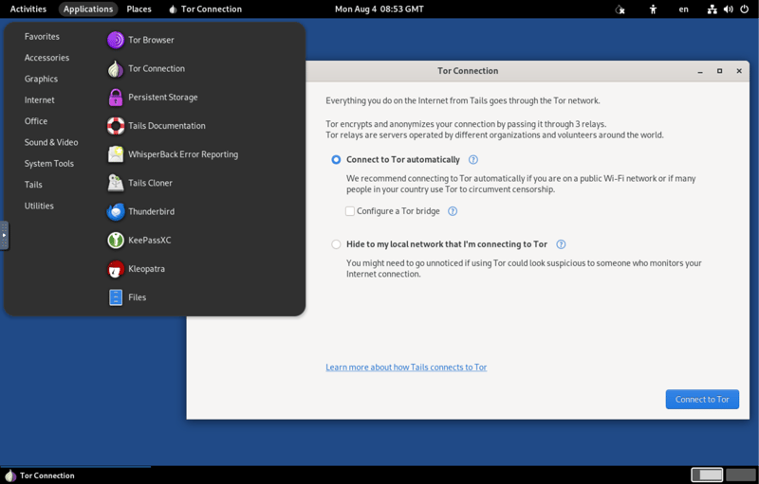This screenshot has width=759, height=484.
Task: Click the Tor status onion icon in top bar
Action: (x=620, y=9)
